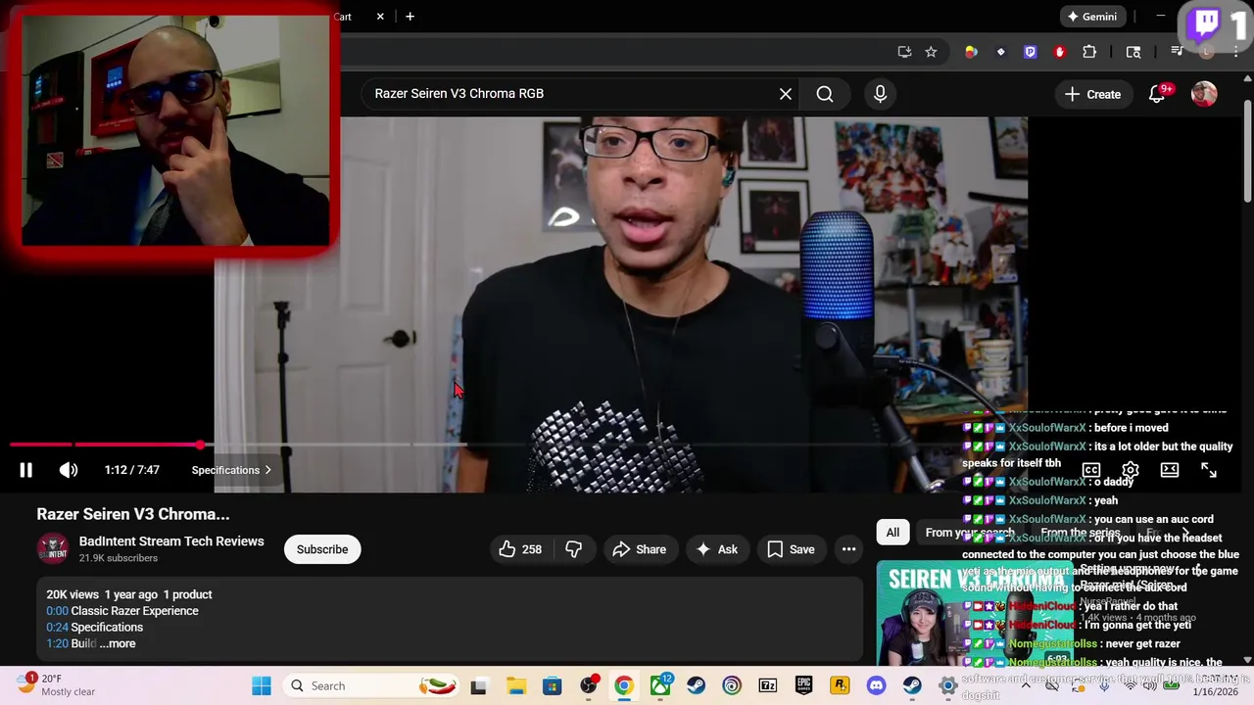Open the Seiren V3 Chroma suggested video thumbnail
This screenshot has height=705, width=1254.
(974, 613)
